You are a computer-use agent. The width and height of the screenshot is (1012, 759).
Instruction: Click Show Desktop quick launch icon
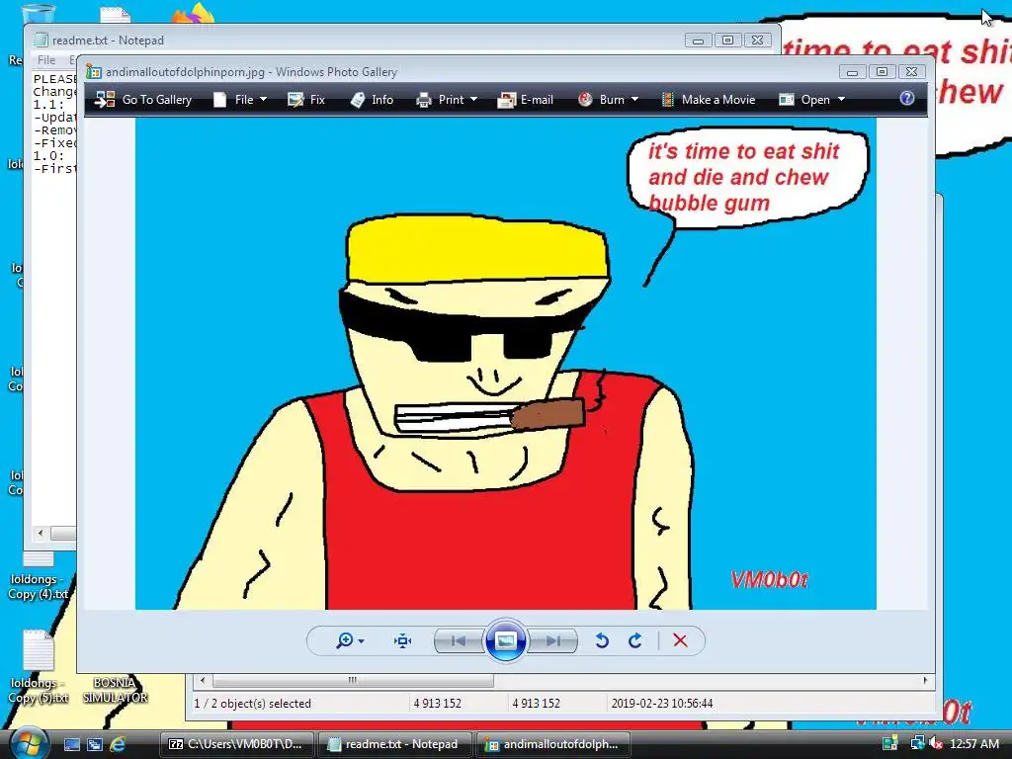(72, 744)
